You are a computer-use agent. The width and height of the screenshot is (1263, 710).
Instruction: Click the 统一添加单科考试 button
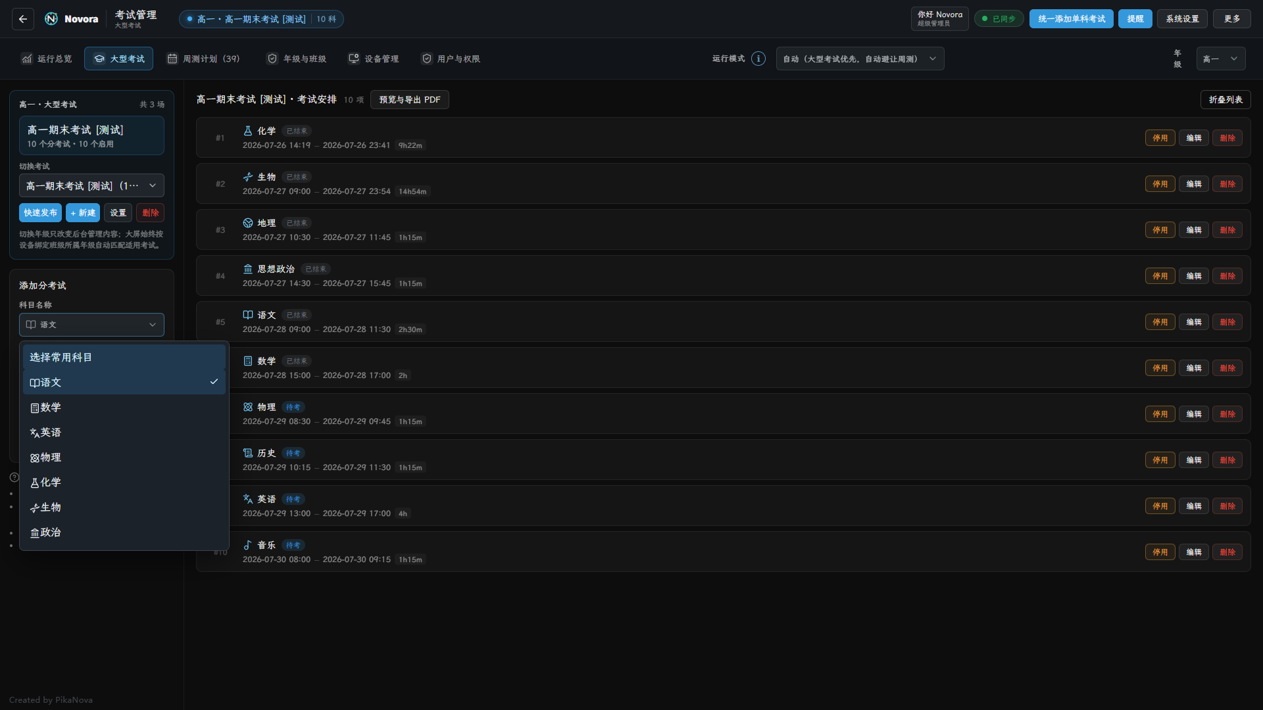[1072, 19]
